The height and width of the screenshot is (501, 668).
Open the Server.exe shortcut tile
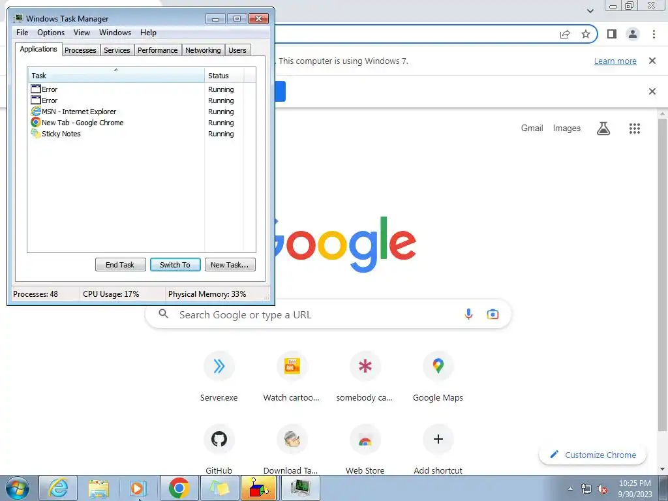pos(219,376)
